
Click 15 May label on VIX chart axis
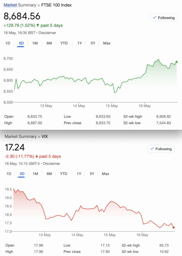point(110,235)
